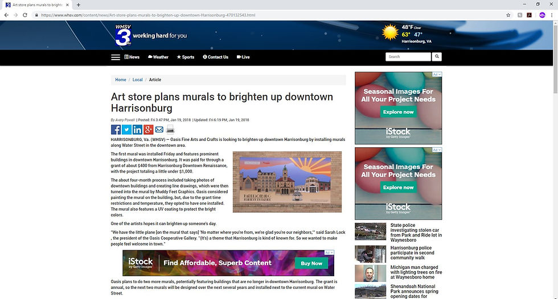The image size is (558, 299).
Task: Open the Chrome three-dot menu
Action: point(552,15)
